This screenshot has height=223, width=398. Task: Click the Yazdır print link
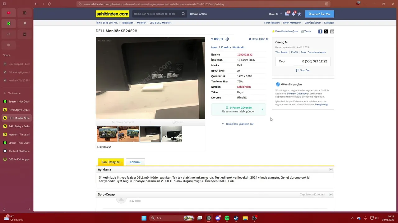306,31
